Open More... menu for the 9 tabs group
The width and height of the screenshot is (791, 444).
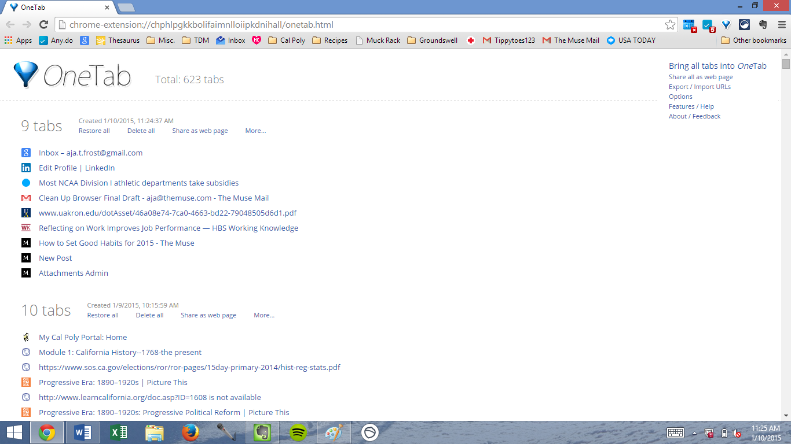tap(255, 131)
